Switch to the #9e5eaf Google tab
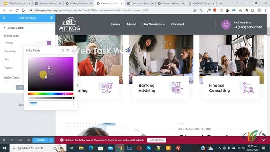This screenshot has width=270, height=152. click(x=202, y=3)
